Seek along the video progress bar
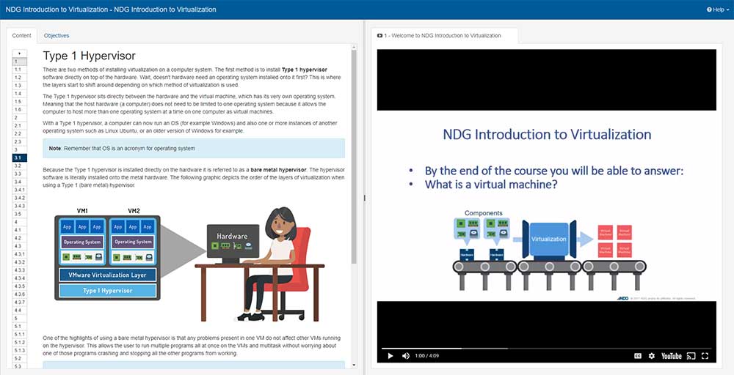Image resolution: width=734 pixels, height=375 pixels. pos(546,348)
